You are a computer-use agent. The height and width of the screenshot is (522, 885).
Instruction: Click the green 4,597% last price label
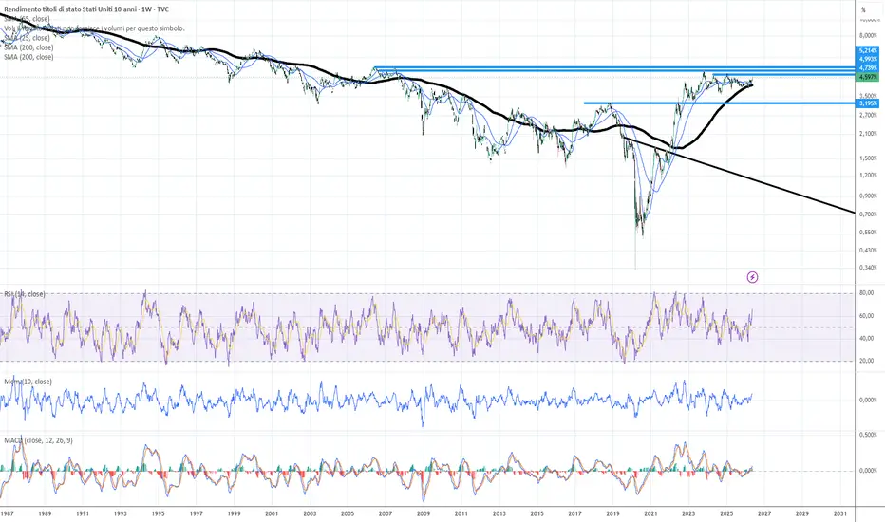point(868,77)
